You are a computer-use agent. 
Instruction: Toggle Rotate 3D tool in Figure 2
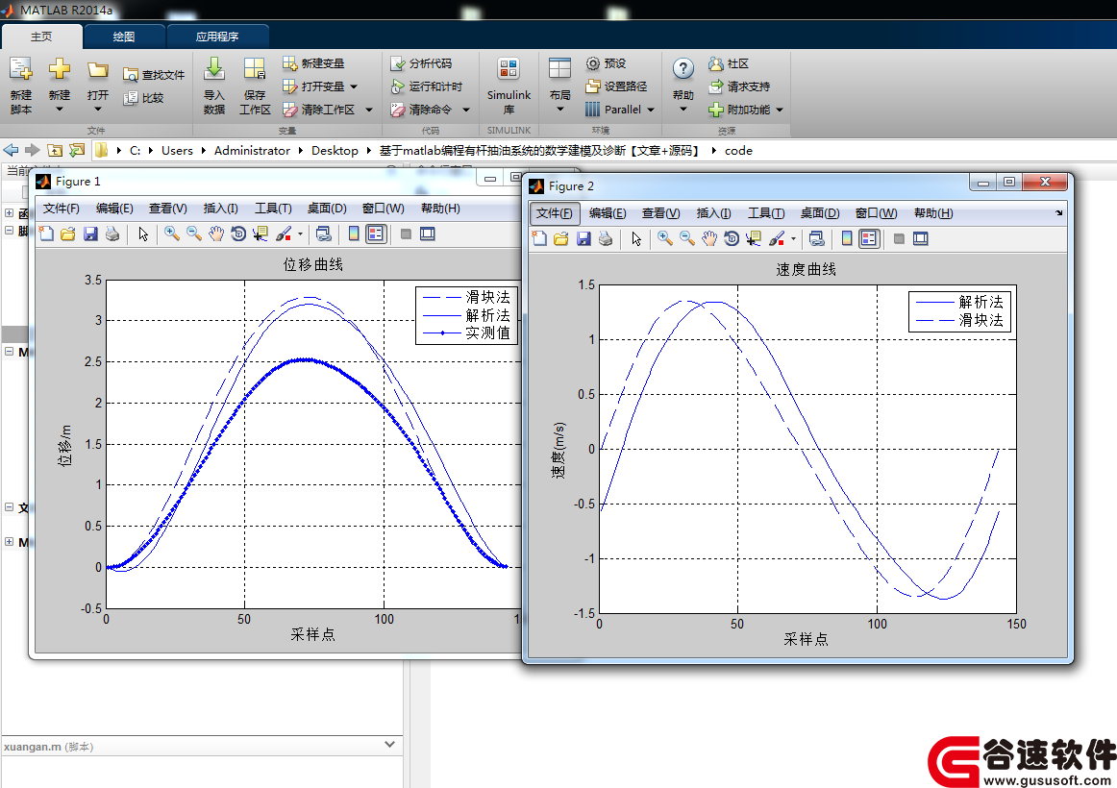pyautogui.click(x=731, y=239)
